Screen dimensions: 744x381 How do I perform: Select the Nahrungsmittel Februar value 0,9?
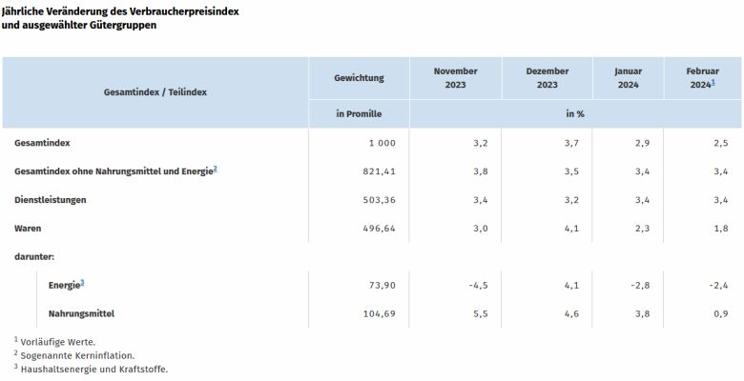pos(720,313)
